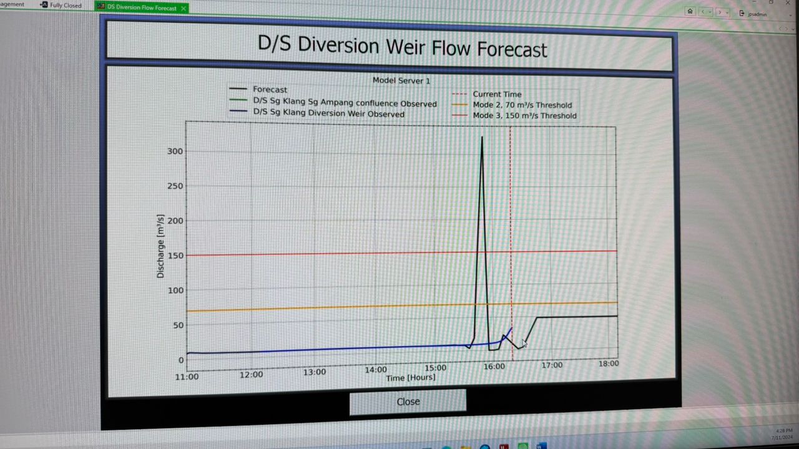Image resolution: width=799 pixels, height=449 pixels.
Task: Open the back history dropdown arrow
Action: (x=710, y=12)
